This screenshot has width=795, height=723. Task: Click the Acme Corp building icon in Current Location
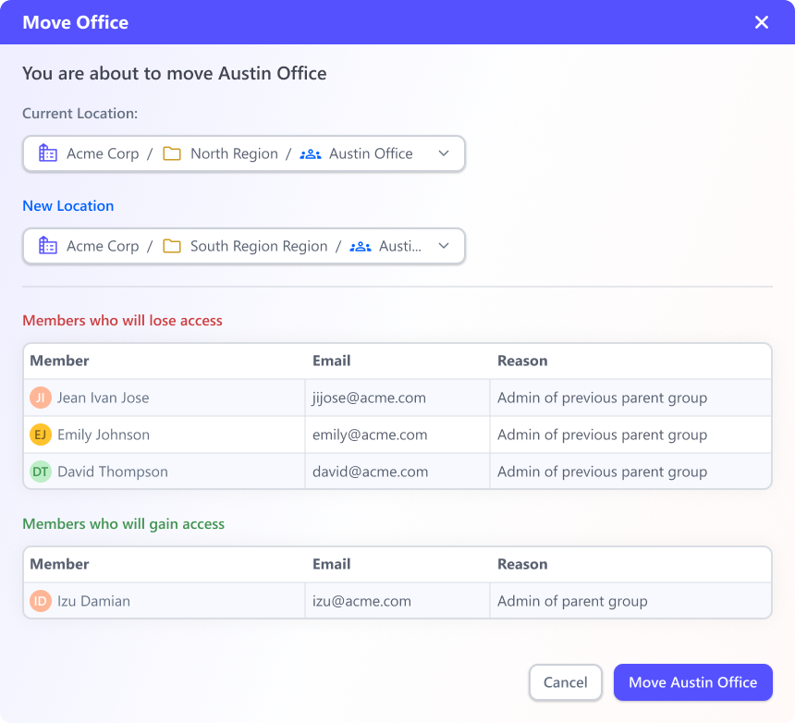(48, 153)
